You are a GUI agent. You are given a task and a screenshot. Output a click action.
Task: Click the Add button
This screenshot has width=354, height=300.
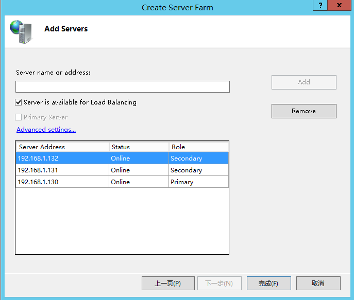pyautogui.click(x=304, y=82)
